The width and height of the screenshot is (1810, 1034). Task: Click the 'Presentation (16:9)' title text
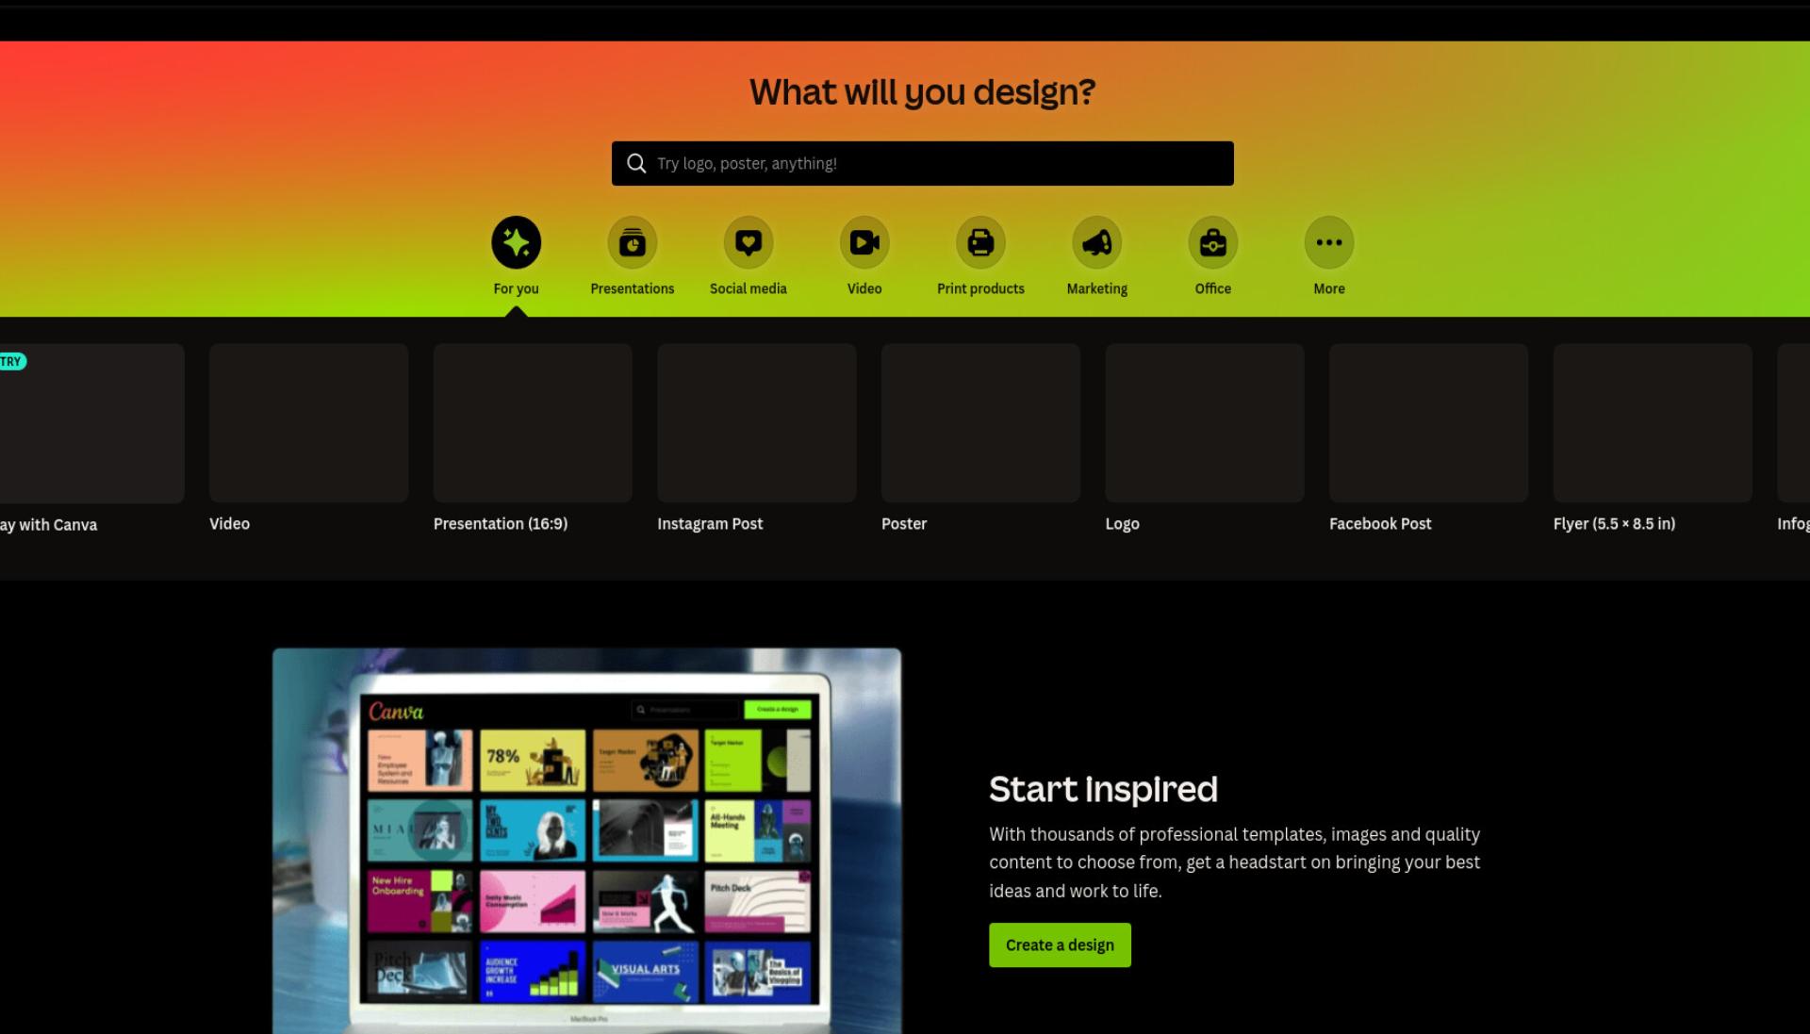[x=501, y=523]
